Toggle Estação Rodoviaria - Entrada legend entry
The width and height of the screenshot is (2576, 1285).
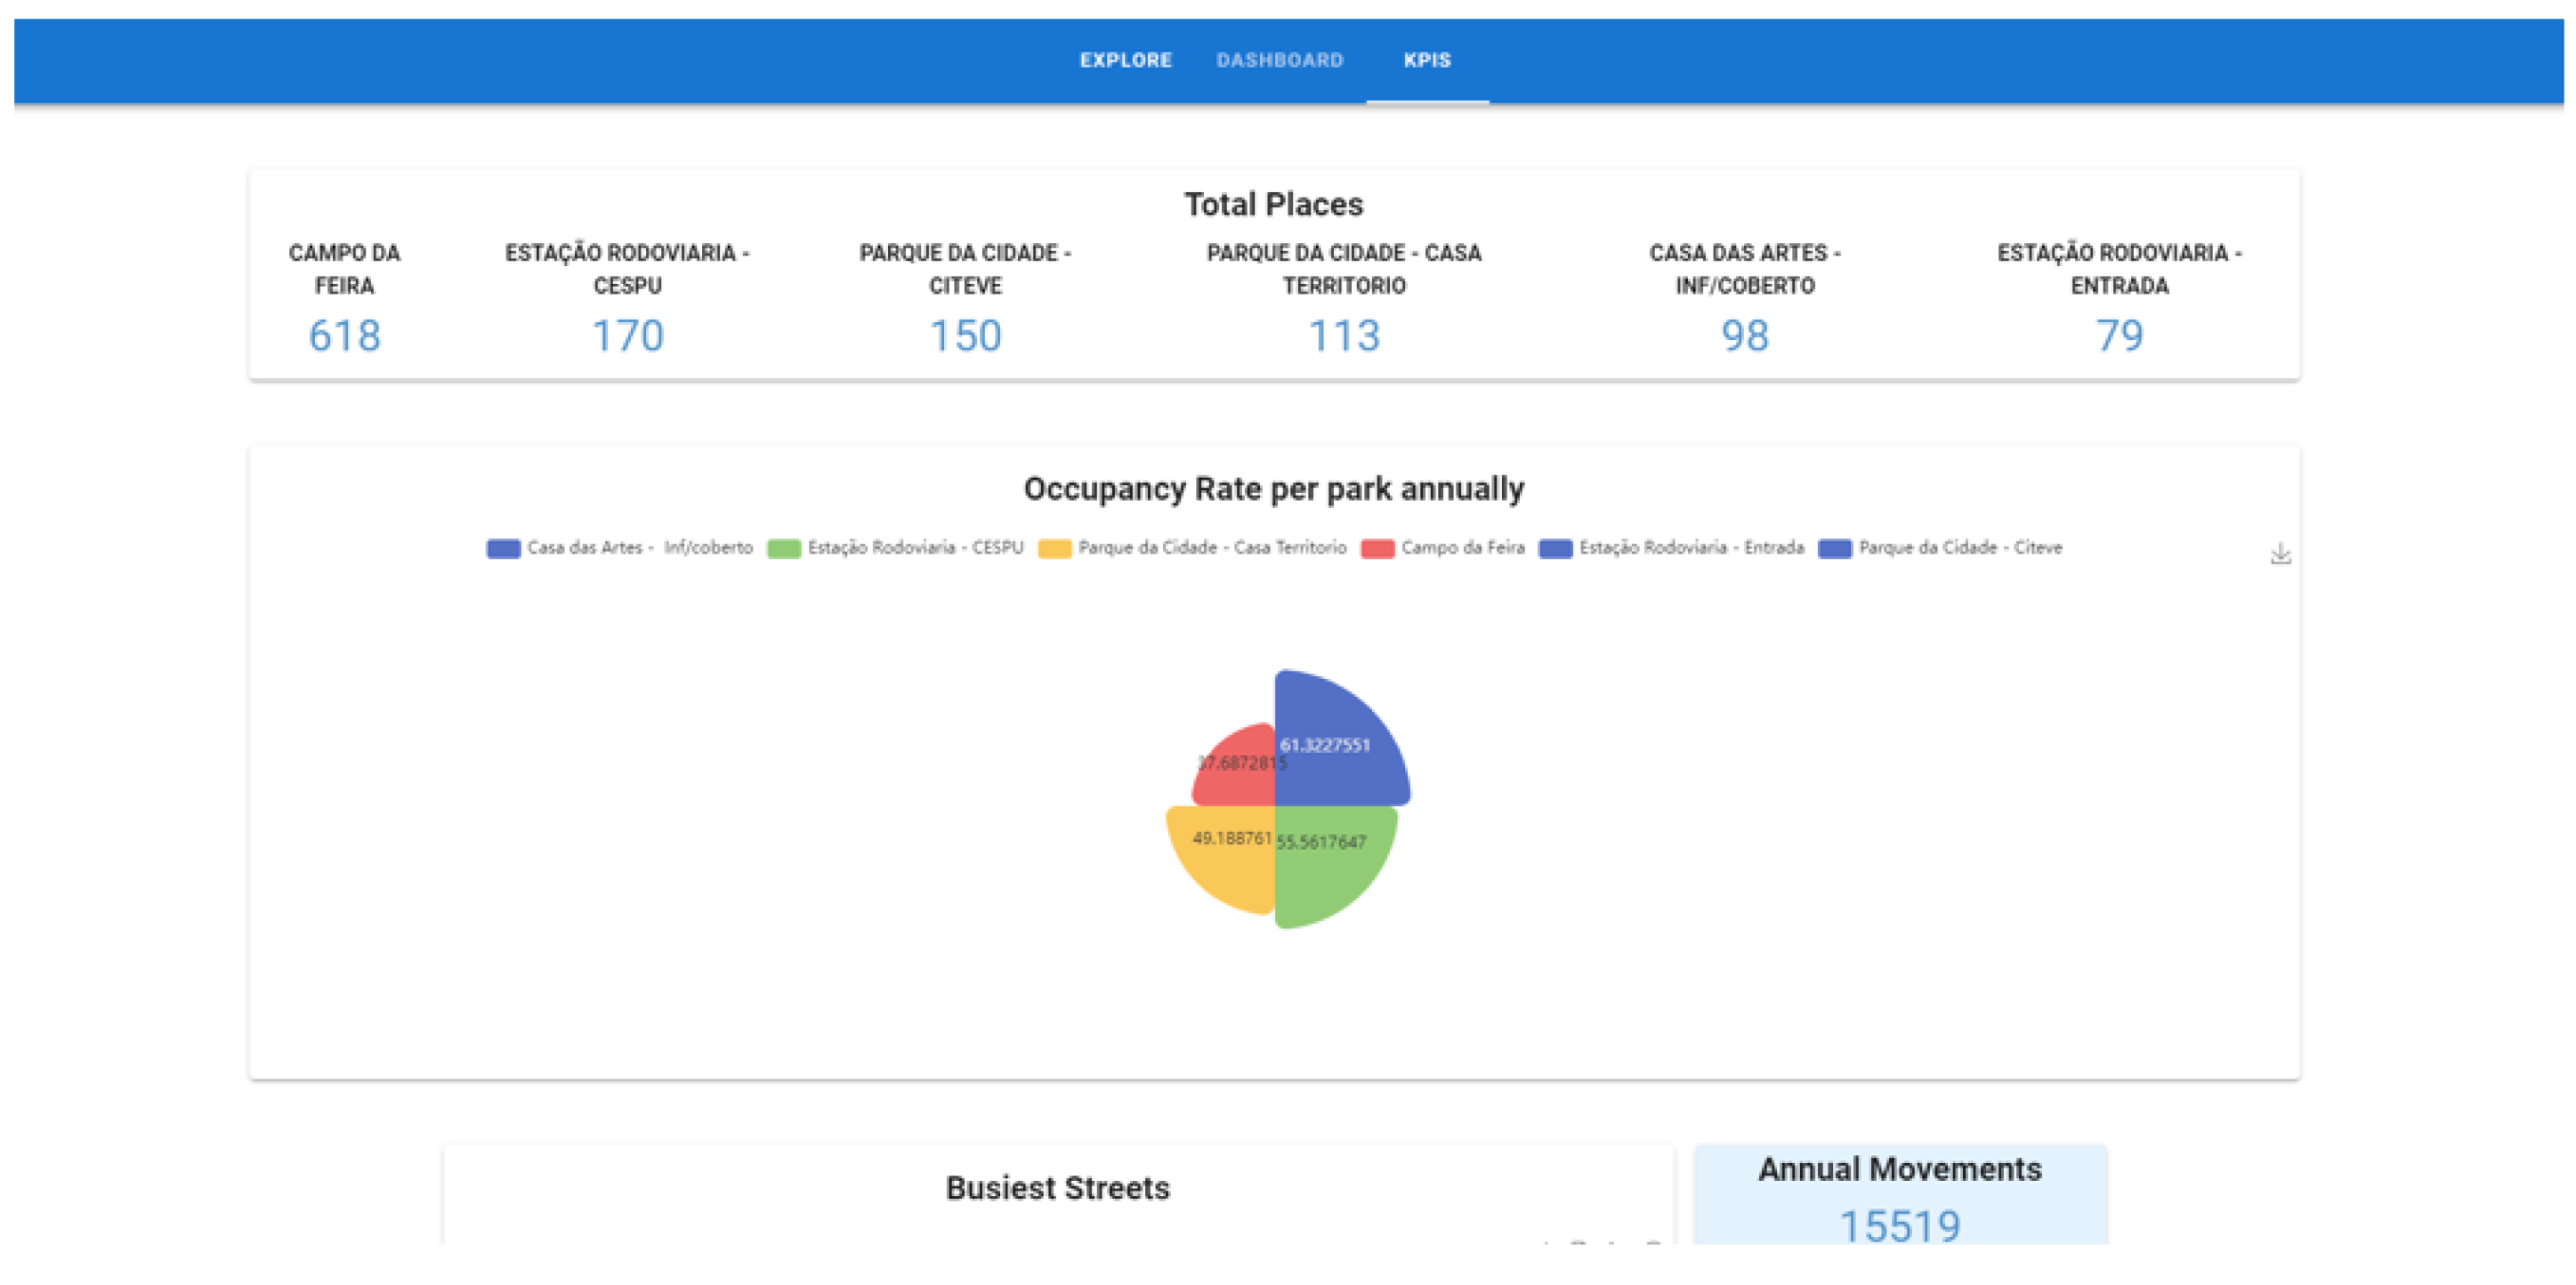[1673, 548]
